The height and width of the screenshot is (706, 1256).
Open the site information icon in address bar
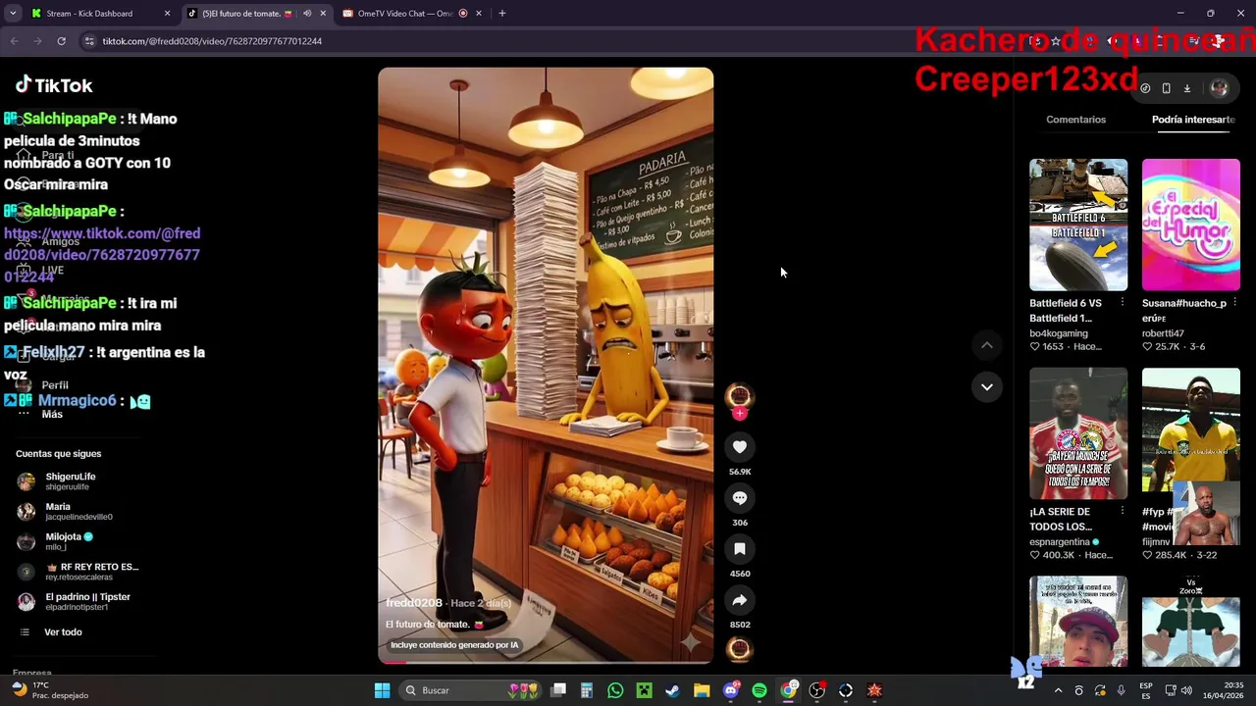pyautogui.click(x=89, y=41)
